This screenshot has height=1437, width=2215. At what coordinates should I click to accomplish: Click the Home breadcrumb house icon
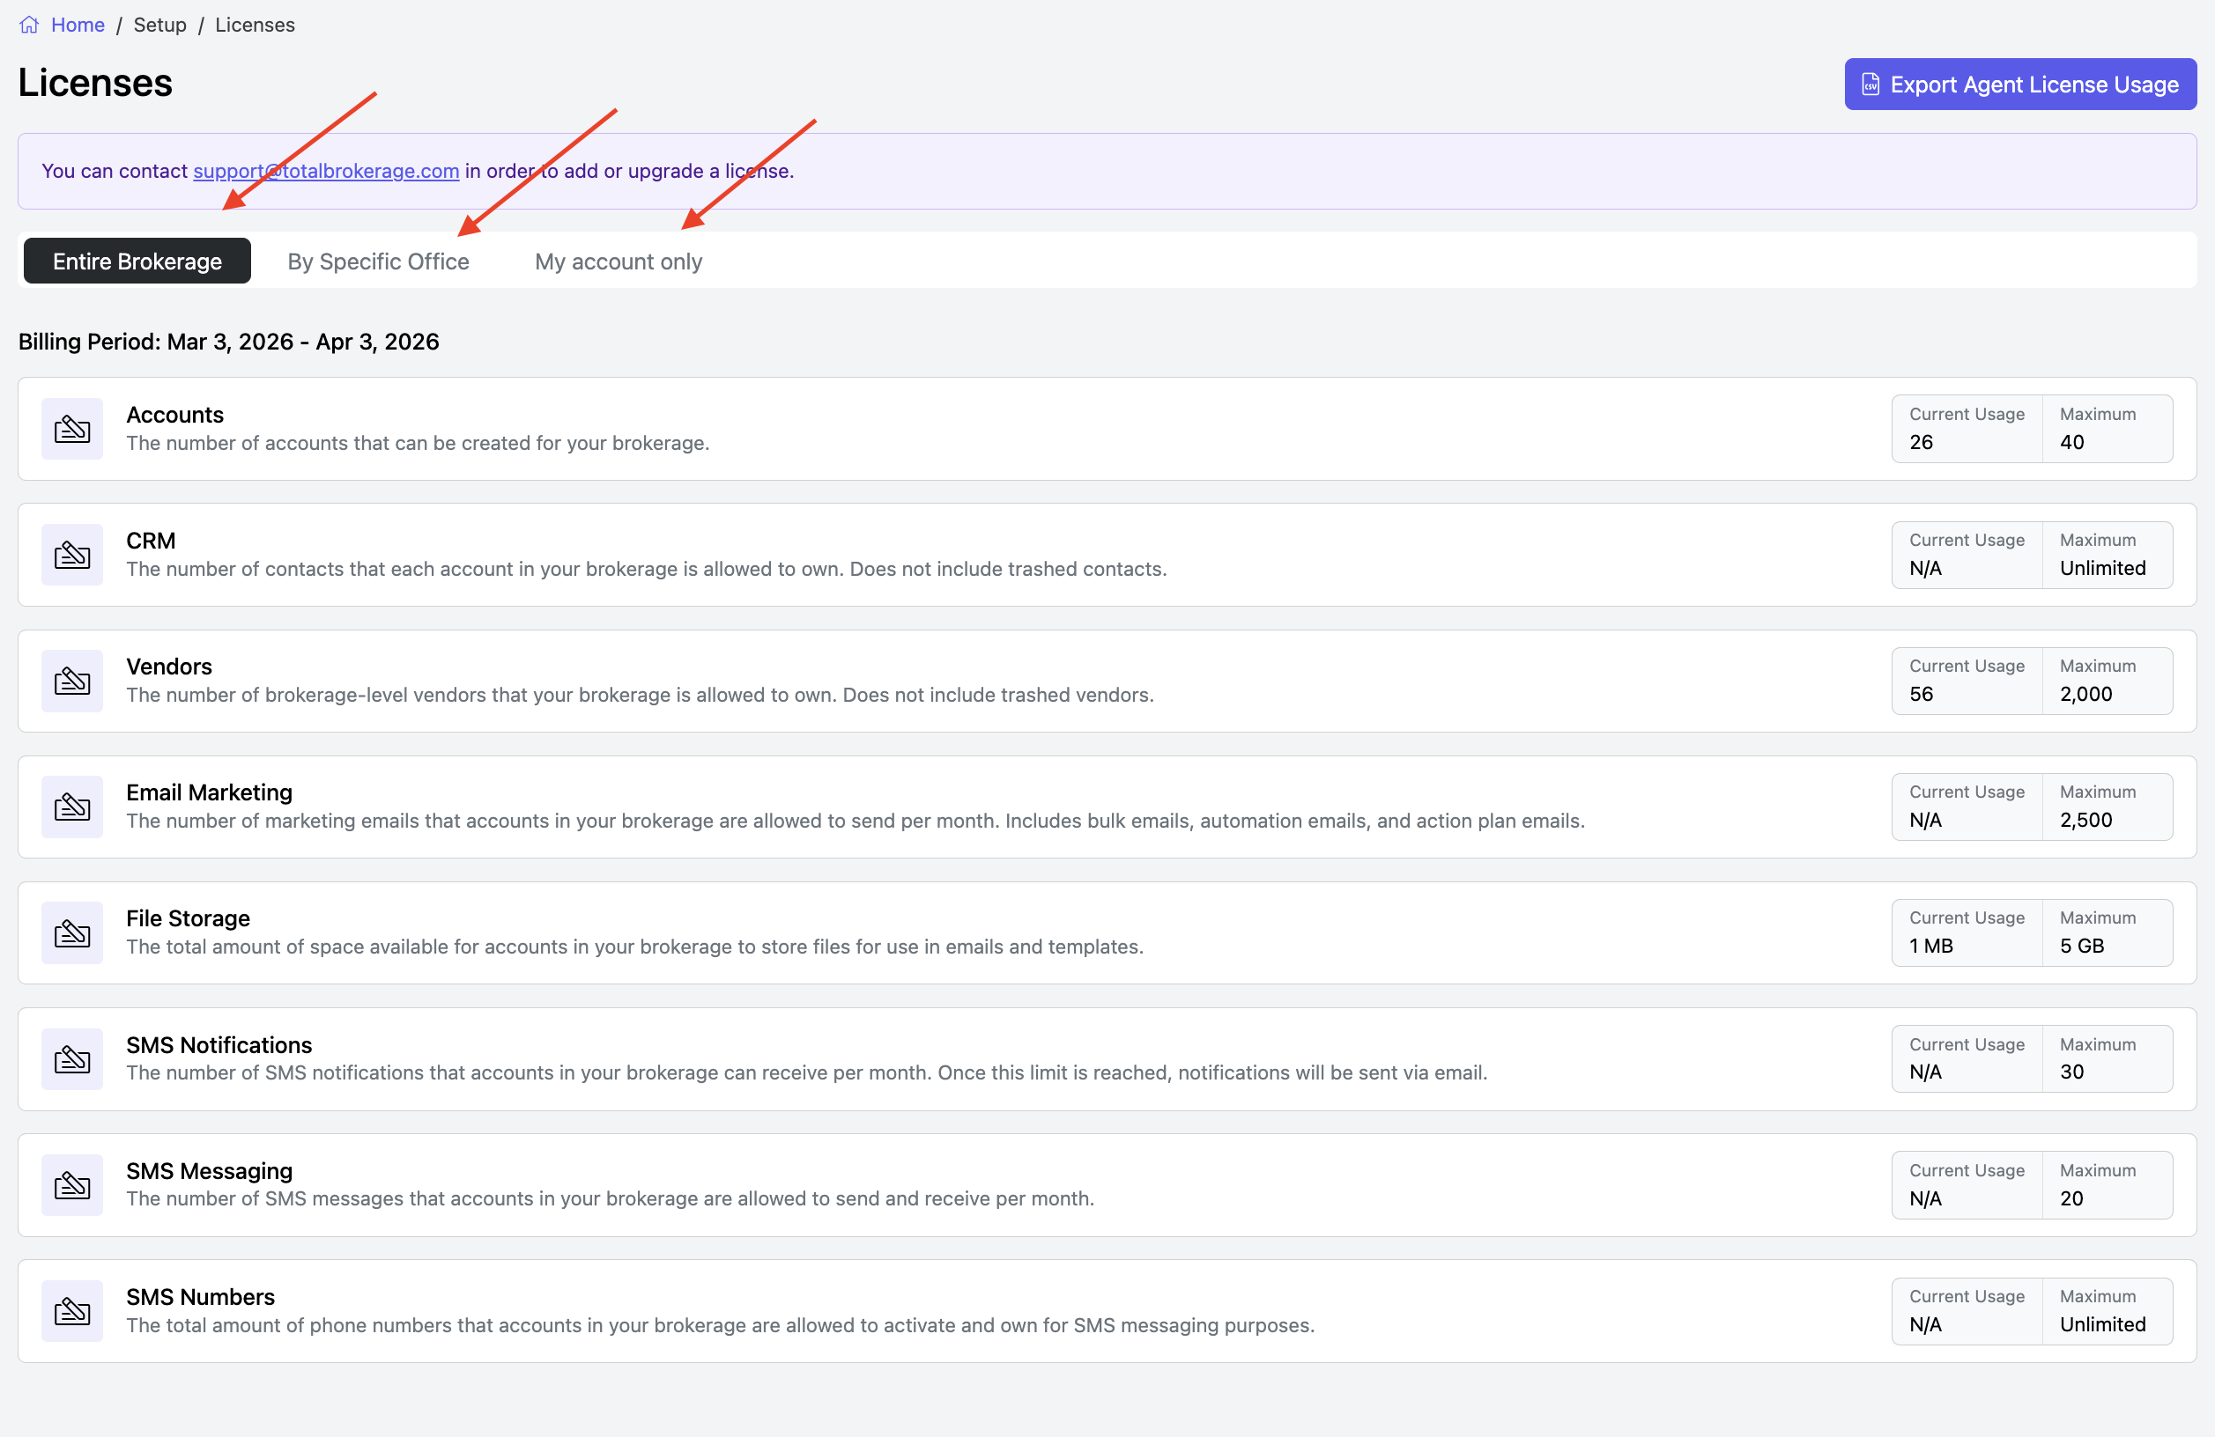pyautogui.click(x=29, y=26)
